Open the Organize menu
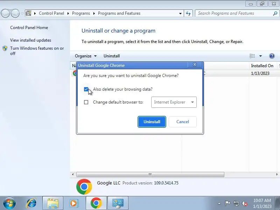Viewport: 280px width, 210px height. click(x=86, y=56)
